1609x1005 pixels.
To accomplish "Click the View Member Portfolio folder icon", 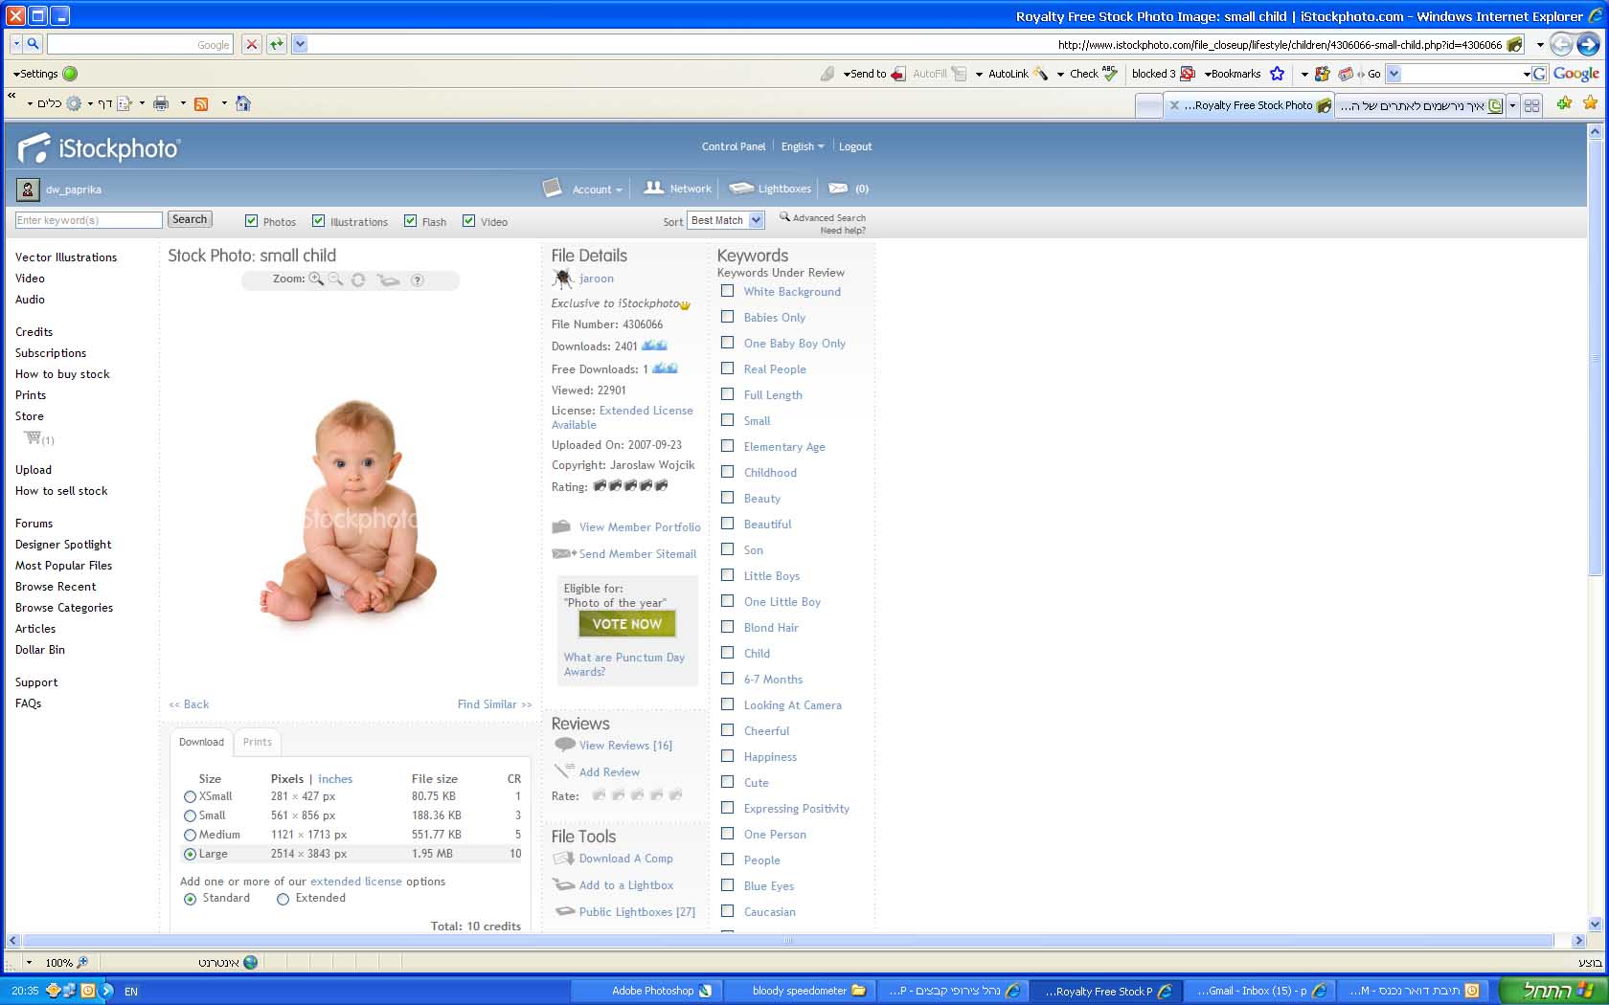I will coord(561,526).
